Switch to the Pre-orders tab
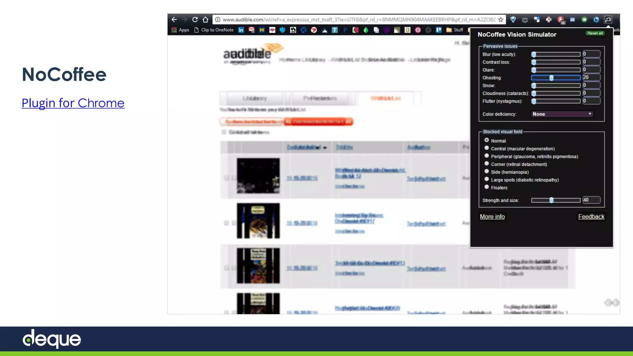Image resolution: width=633 pixels, height=356 pixels. click(x=320, y=98)
